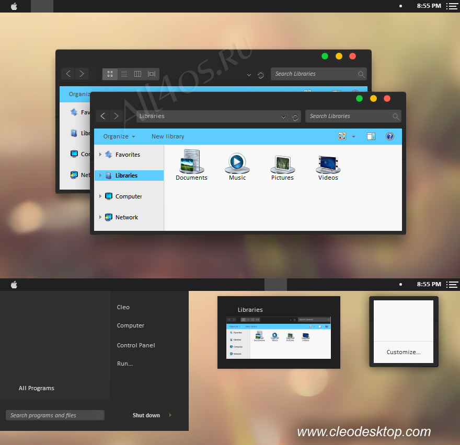This screenshot has width=460, height=445.
Task: Expand the Shut down options arrow
Action: point(170,415)
